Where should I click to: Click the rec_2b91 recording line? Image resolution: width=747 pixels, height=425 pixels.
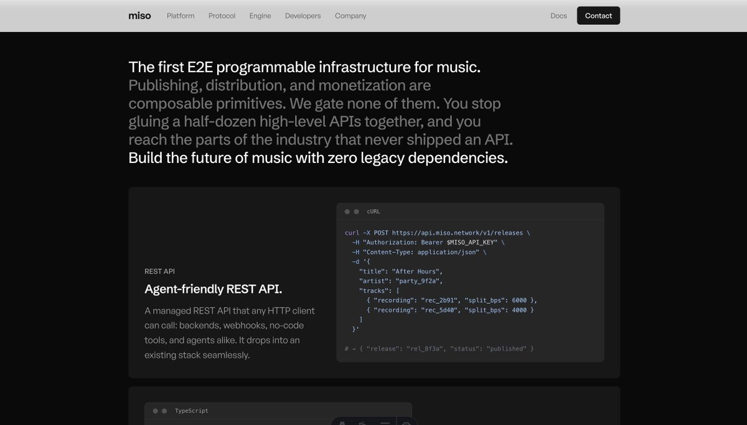(x=452, y=301)
